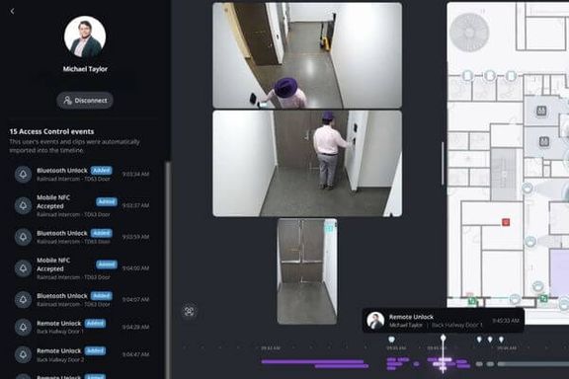Click Michael Taylor avatar in Remote Unlock tooltip
The image size is (569, 379).
pyautogui.click(x=375, y=321)
